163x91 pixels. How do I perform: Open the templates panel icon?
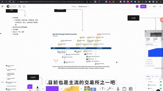point(20,7)
